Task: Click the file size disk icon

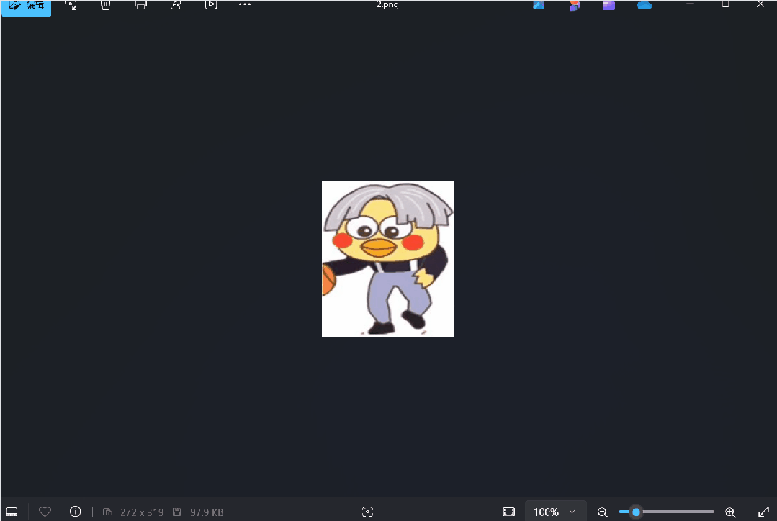Action: (177, 512)
